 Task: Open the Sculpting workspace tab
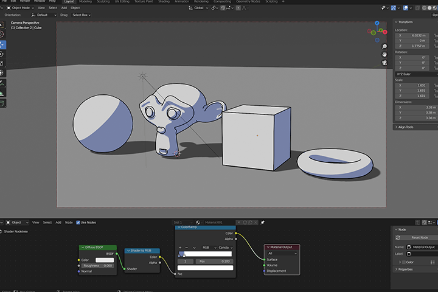pos(103,1)
